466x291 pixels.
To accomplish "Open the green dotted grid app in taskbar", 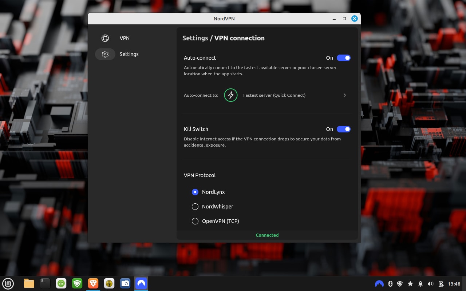I will point(61,283).
